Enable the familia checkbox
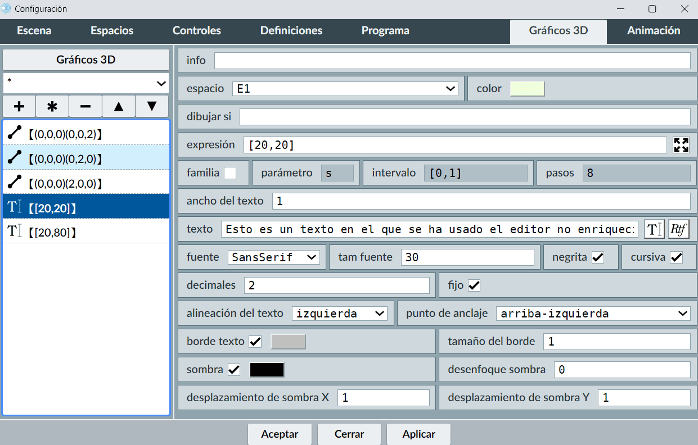 coord(230,173)
